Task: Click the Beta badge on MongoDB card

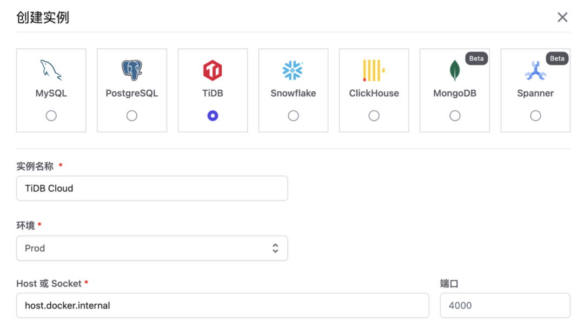Action: [476, 58]
